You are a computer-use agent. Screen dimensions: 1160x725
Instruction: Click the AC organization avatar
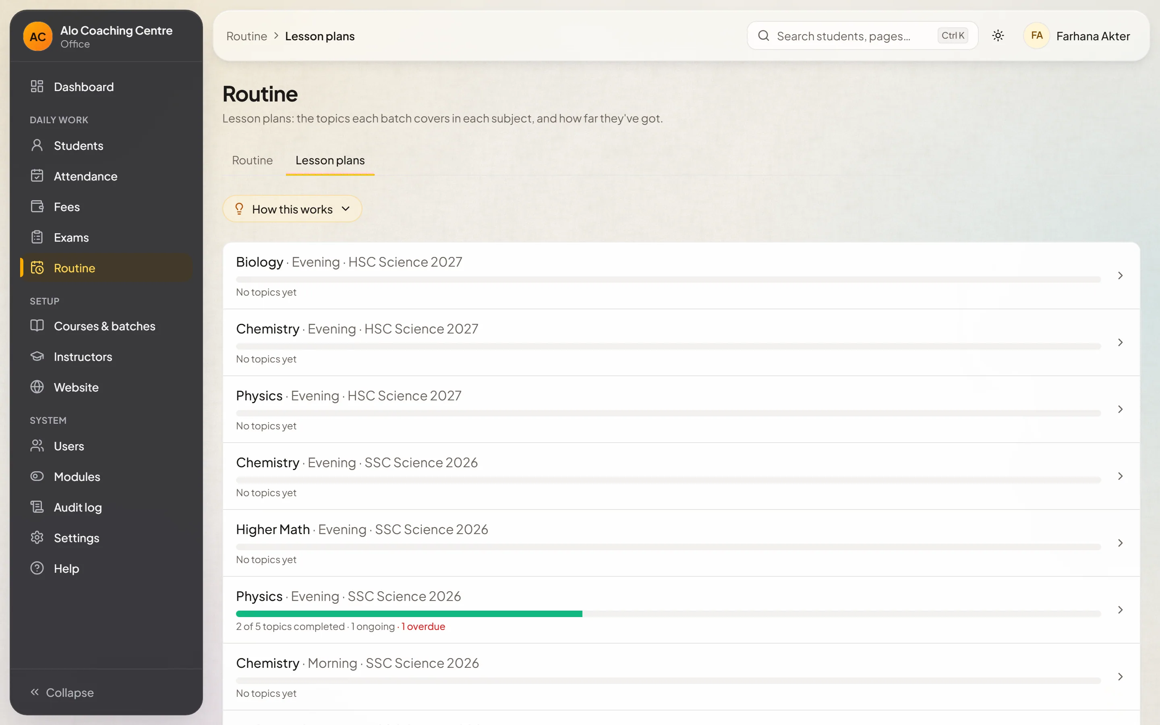[x=37, y=36]
